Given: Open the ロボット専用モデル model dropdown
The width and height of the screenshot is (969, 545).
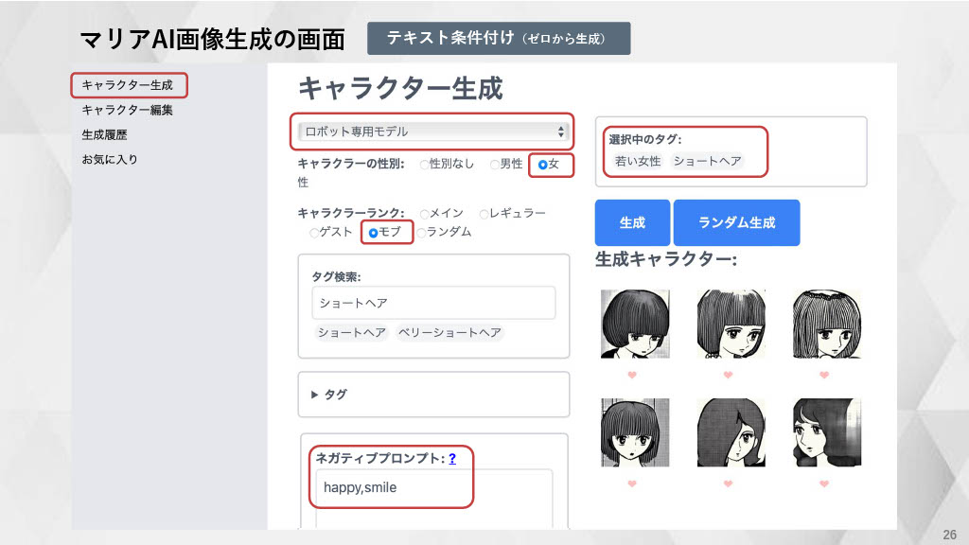Looking at the screenshot, I should tap(433, 132).
